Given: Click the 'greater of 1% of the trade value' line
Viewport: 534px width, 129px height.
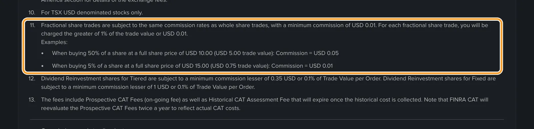Looking at the screenshot, I should (114, 34).
